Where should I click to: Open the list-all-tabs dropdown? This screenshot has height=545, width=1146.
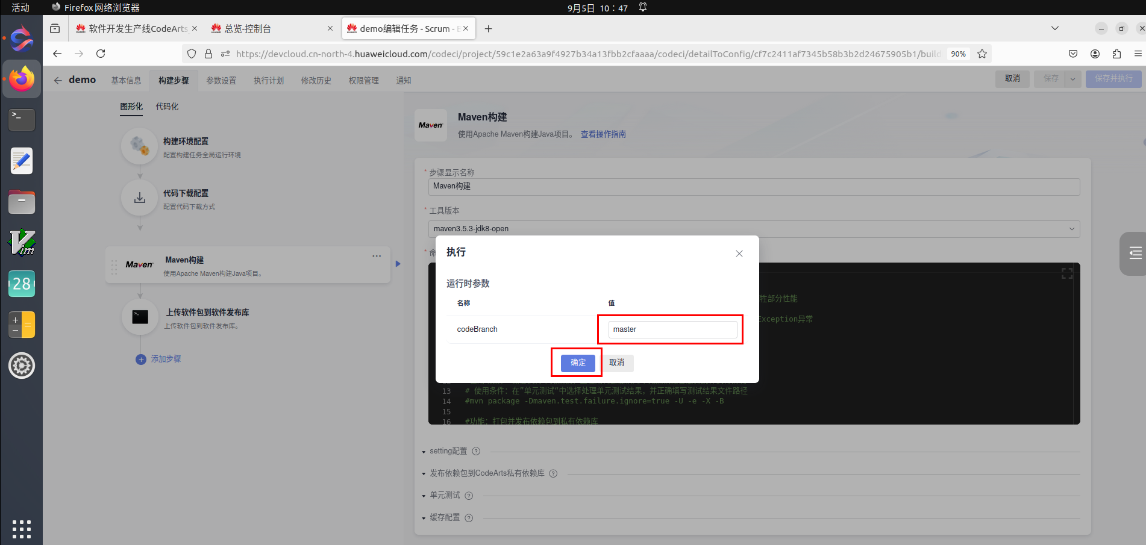click(x=1055, y=28)
